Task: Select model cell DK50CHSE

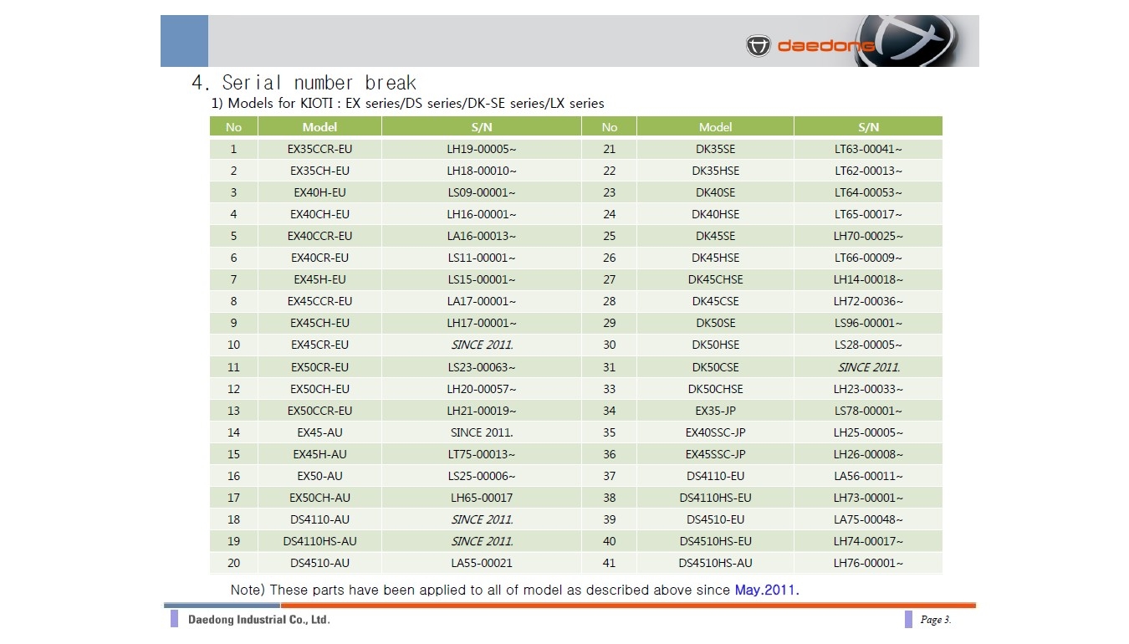Action: (715, 389)
